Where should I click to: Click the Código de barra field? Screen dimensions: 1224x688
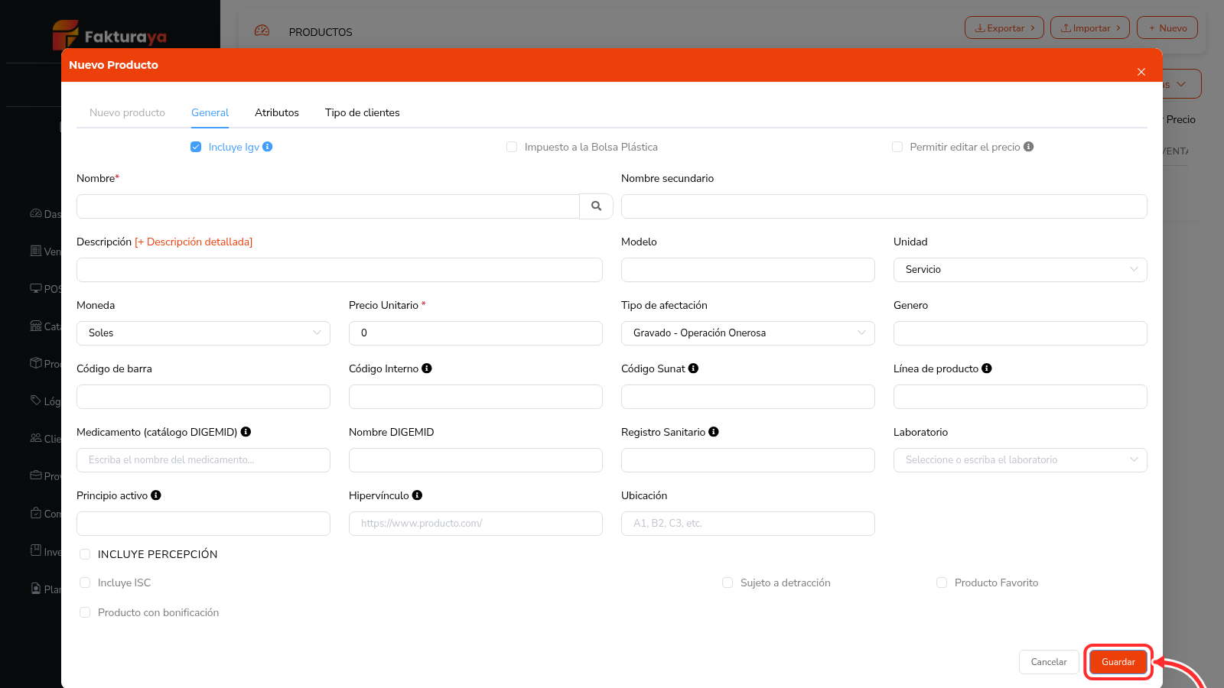click(203, 397)
